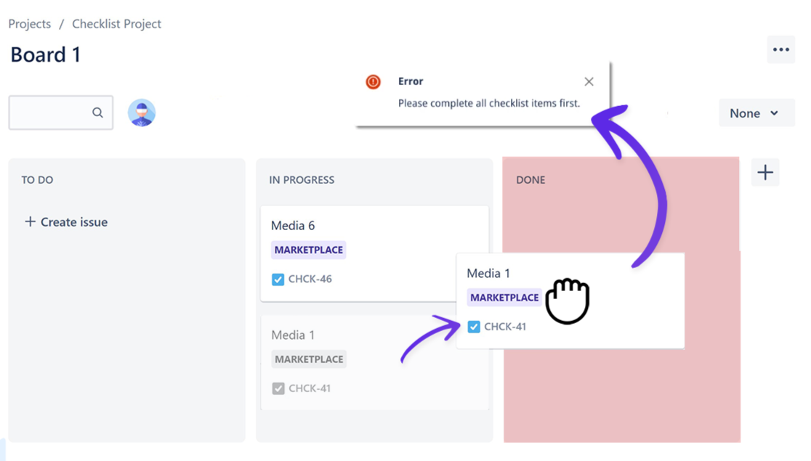Click the DONE column header

(x=530, y=180)
